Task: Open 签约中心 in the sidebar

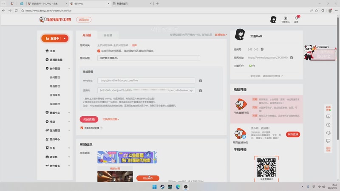Action: (x=53, y=139)
